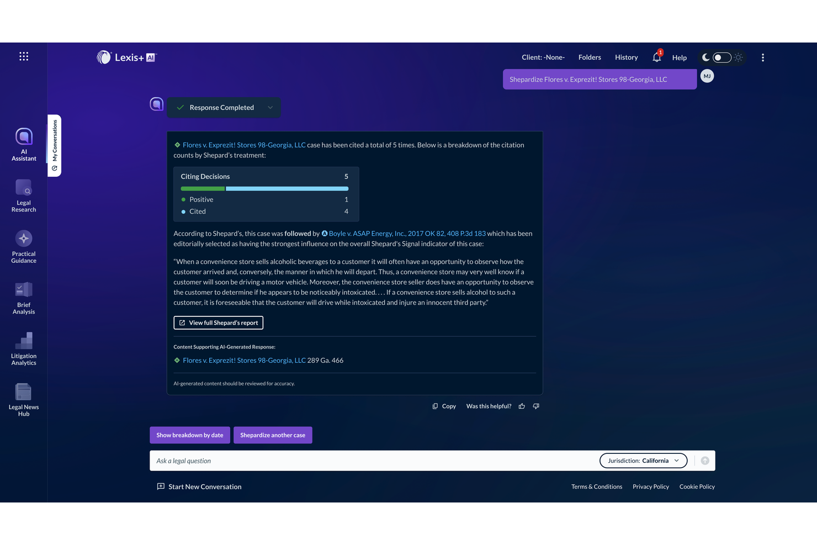Give thumbs down feedback on response
This screenshot has width=817, height=545.
(535, 406)
